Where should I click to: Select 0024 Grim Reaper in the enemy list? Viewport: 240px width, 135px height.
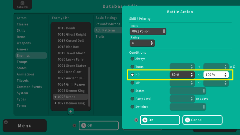click(72, 84)
